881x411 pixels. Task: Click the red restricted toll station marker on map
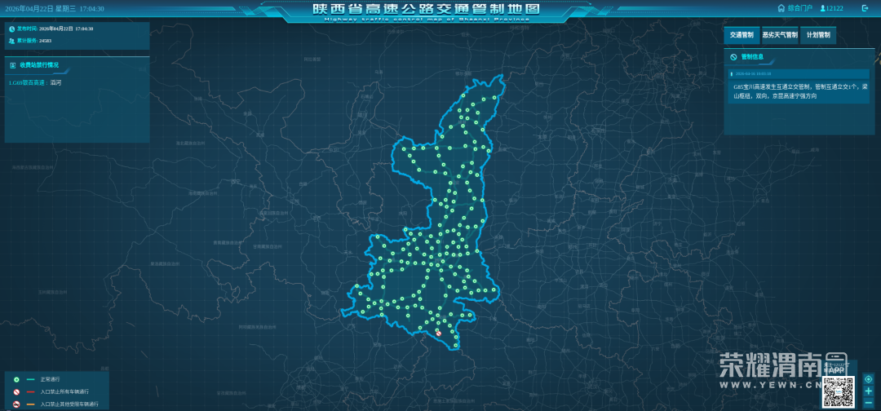438,333
